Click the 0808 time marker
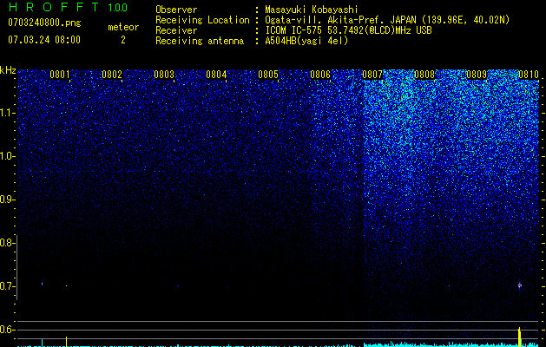The height and width of the screenshot is (347, 546). 424,75
